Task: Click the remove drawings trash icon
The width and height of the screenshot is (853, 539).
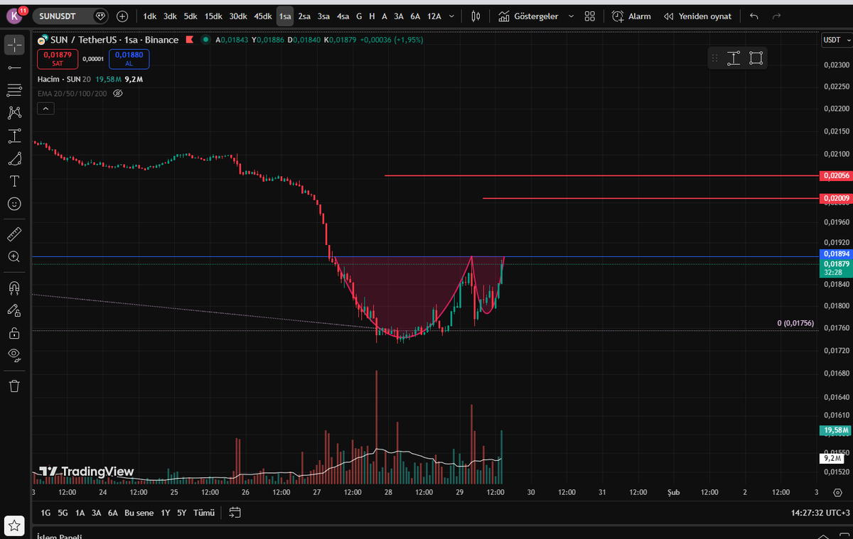Action: point(14,385)
